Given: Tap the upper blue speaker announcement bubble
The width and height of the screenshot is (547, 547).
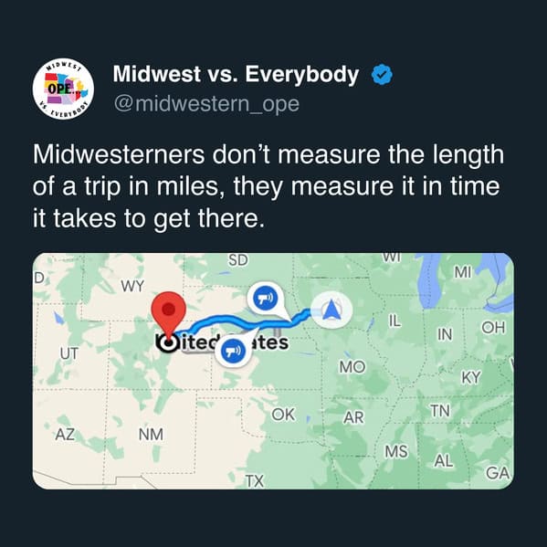Looking at the screenshot, I should point(265,298).
